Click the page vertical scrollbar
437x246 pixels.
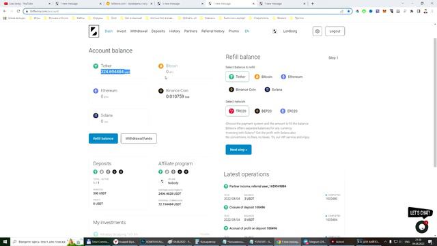[x=435, y=102]
